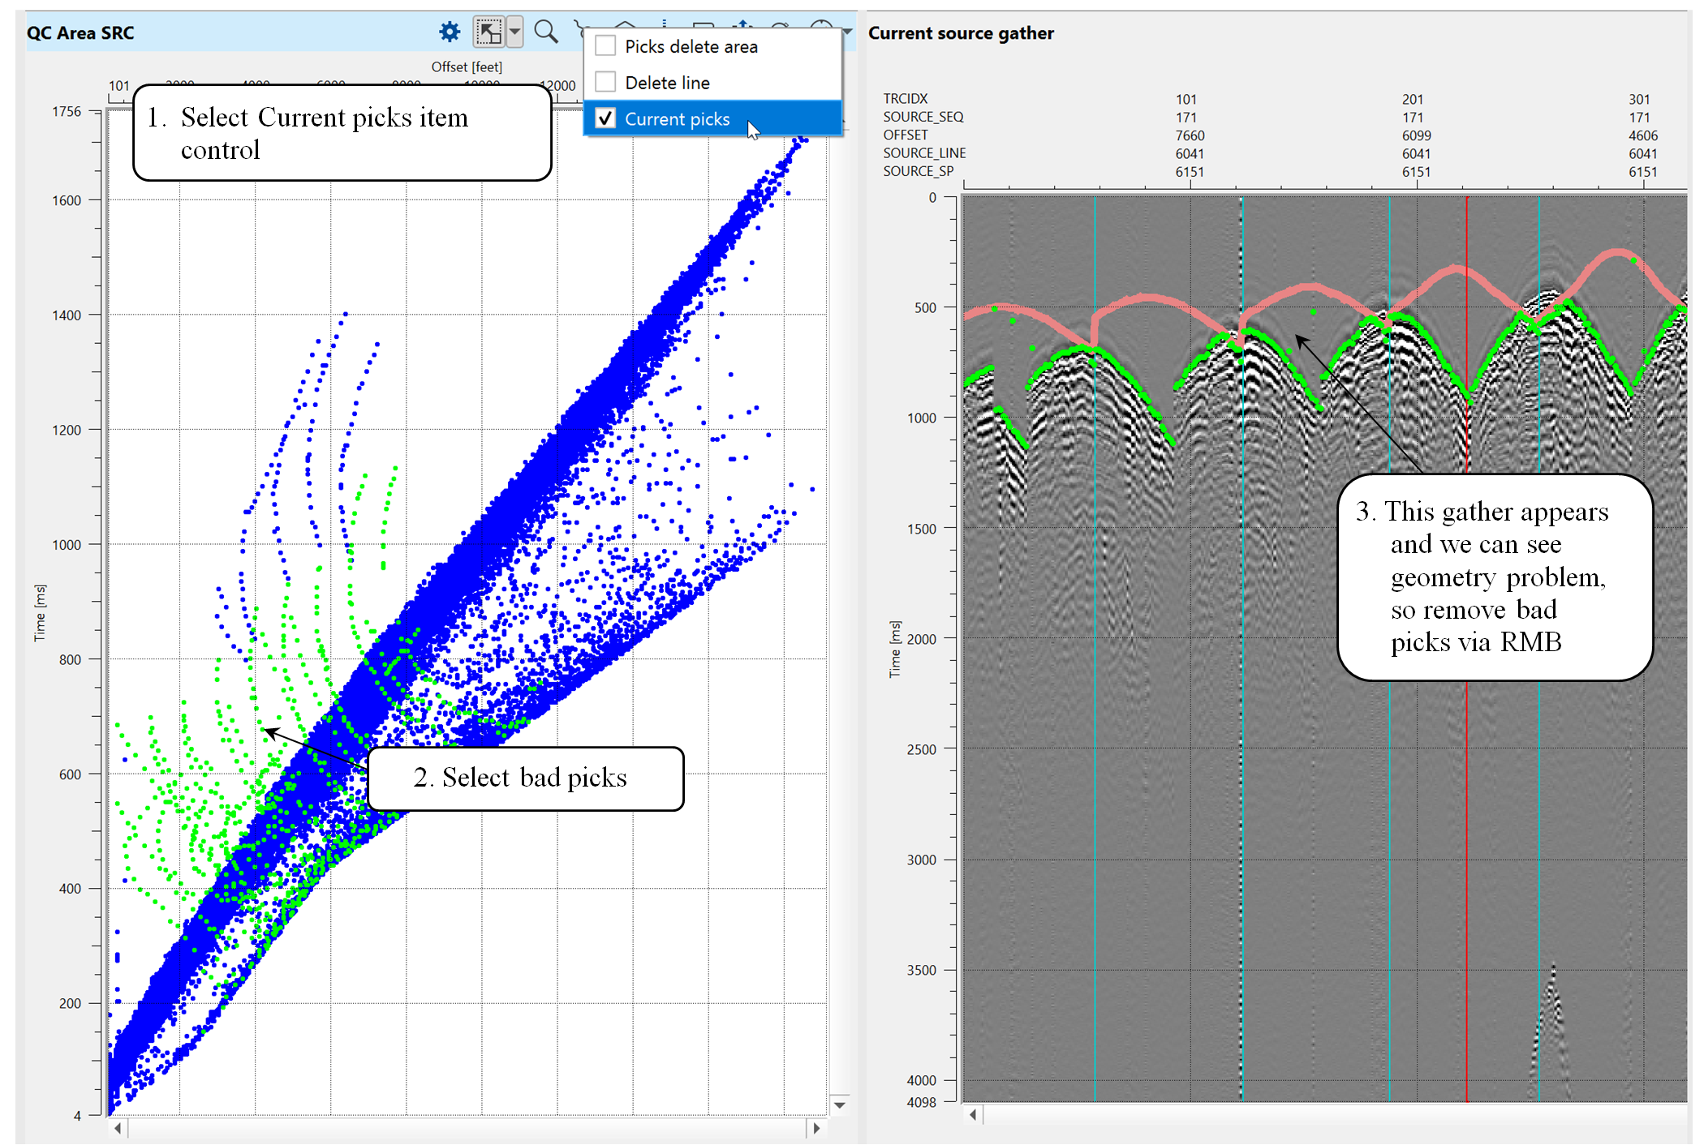Activate the rectangle selection tool
Screen dimensions: 1704x1145
[488, 32]
